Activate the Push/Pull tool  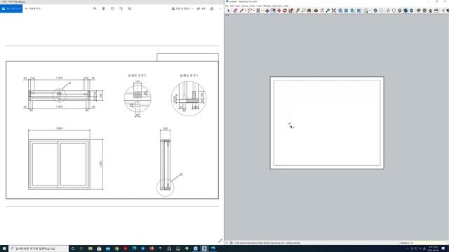point(267,10)
